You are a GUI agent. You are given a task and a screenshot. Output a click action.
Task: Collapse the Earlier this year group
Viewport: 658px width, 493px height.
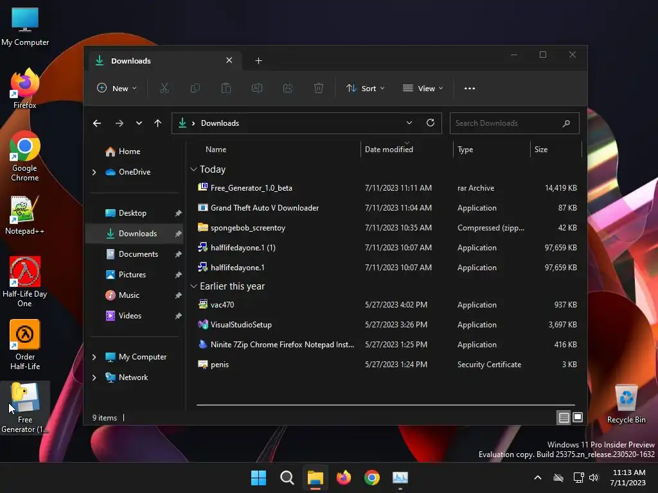pos(193,286)
